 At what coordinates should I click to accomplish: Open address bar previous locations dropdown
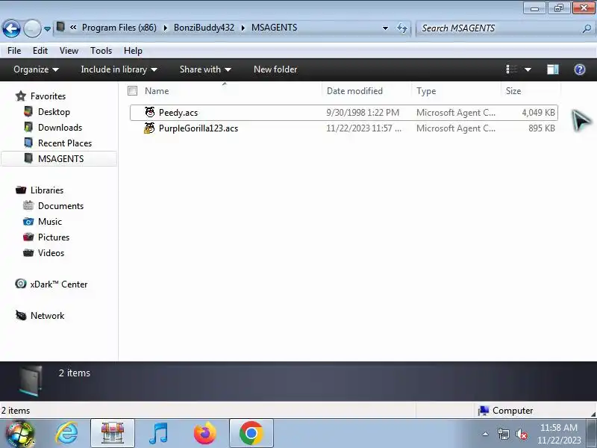click(385, 28)
